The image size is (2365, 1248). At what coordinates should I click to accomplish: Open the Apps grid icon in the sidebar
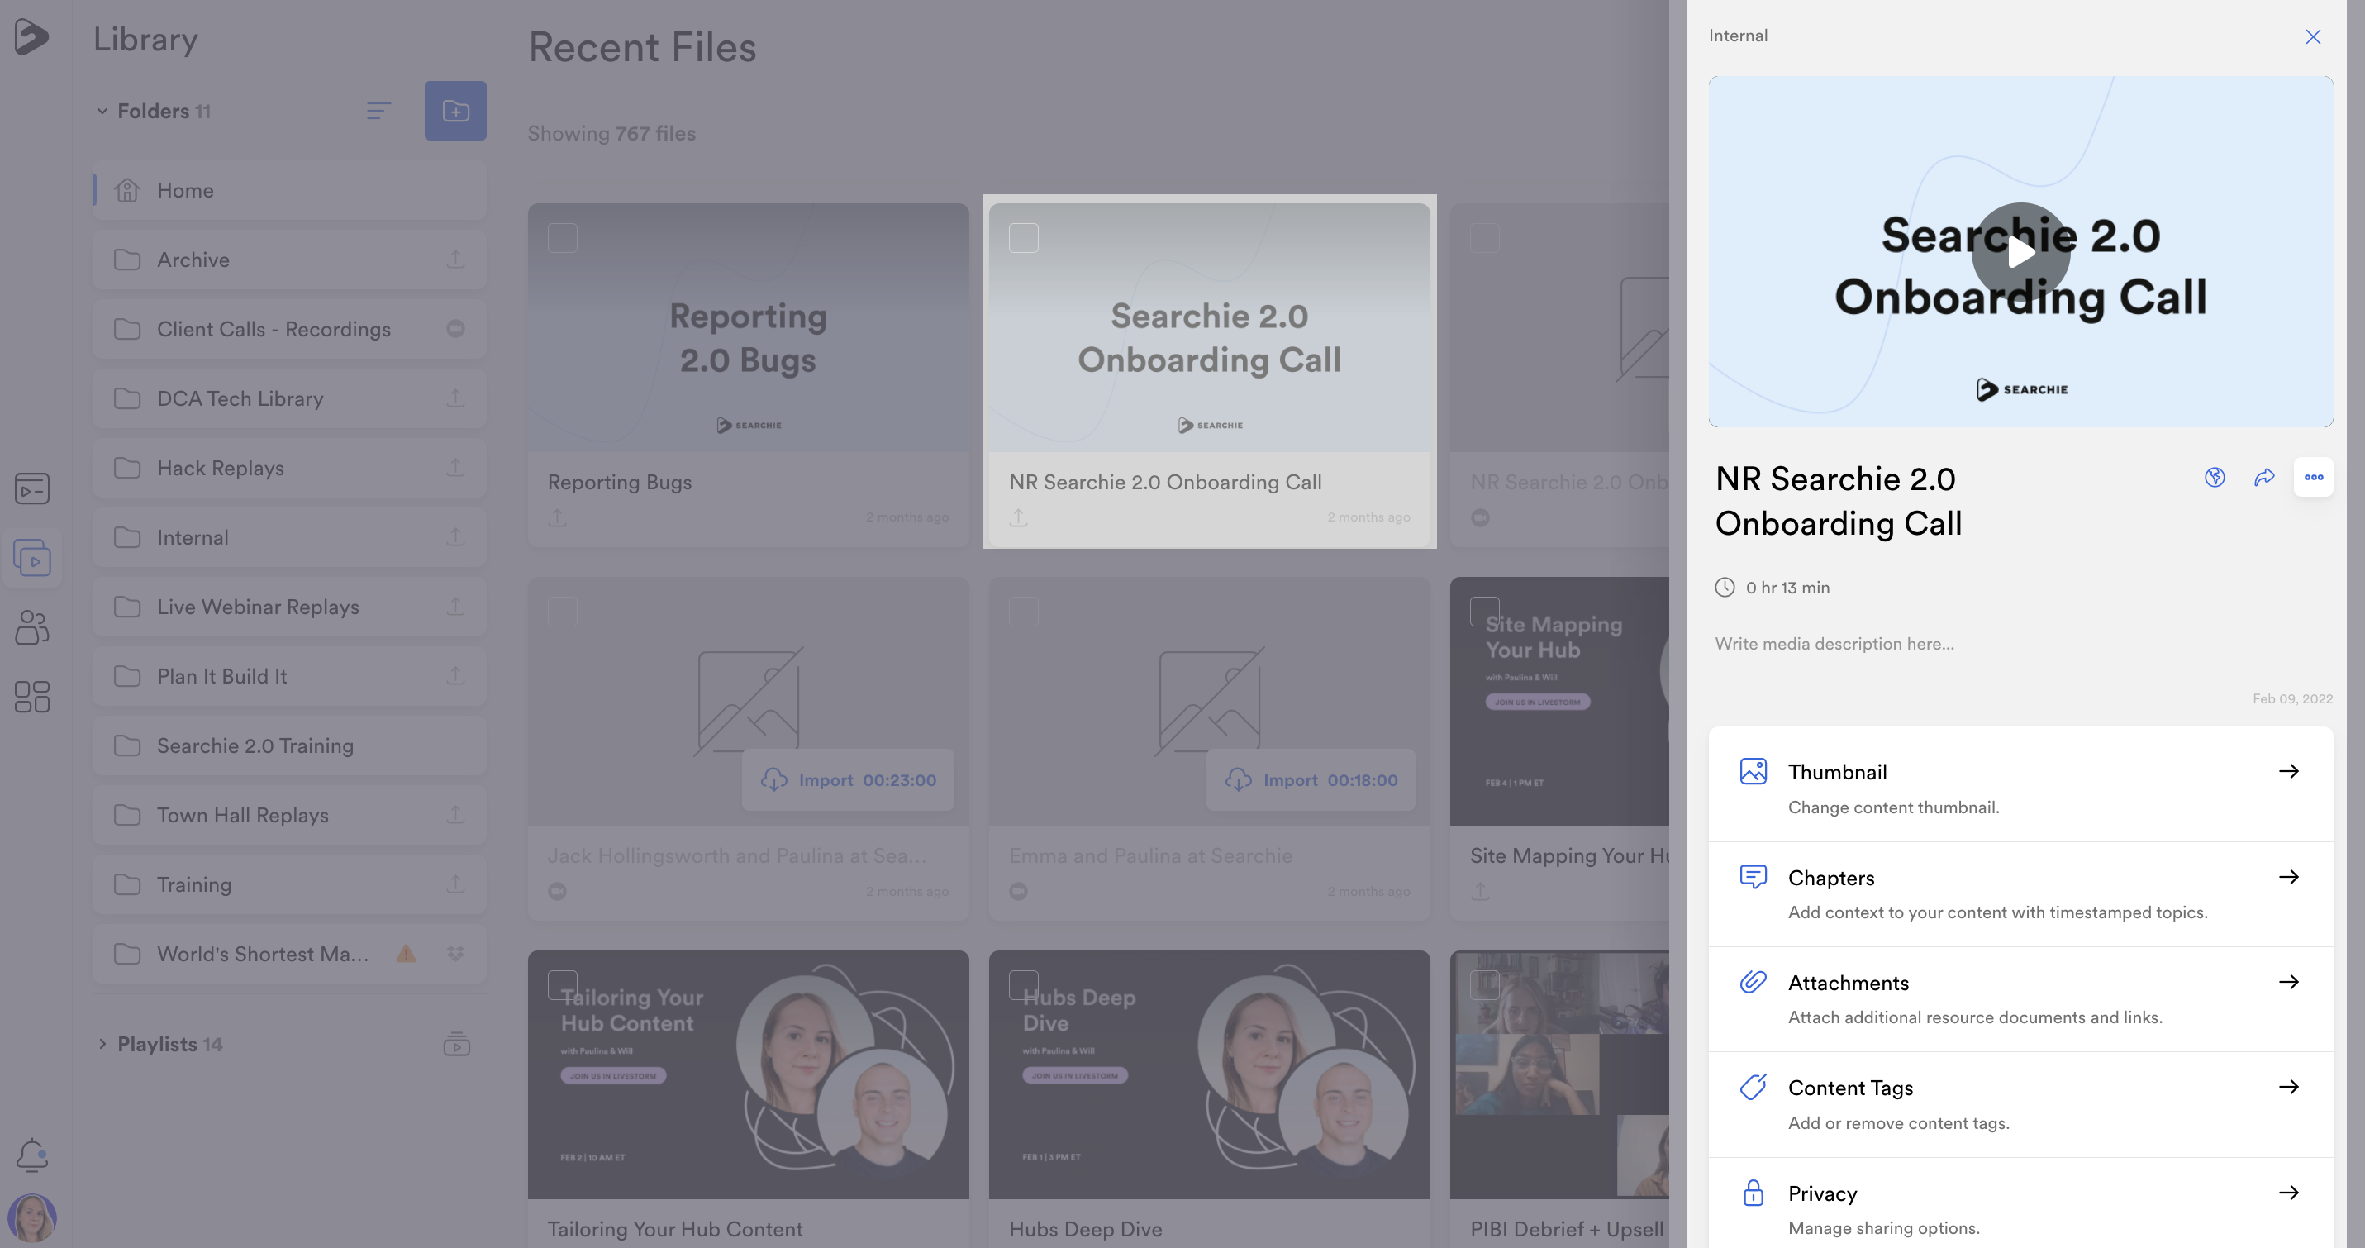tap(32, 696)
